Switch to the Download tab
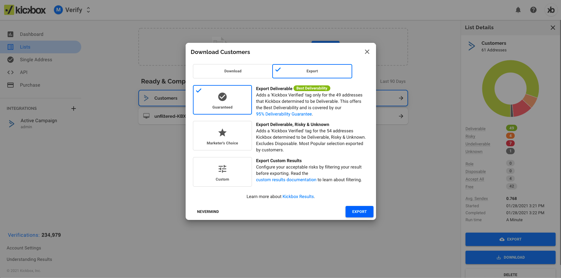561x278 pixels. click(x=233, y=71)
